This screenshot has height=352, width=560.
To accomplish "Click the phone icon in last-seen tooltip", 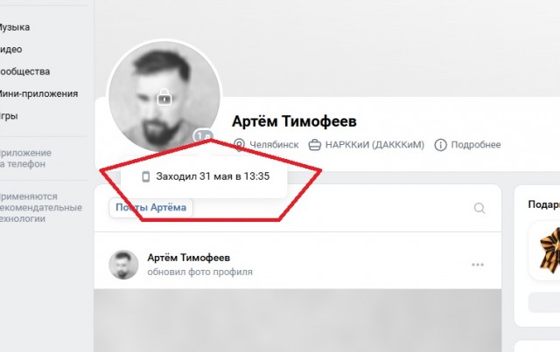I will point(146,176).
